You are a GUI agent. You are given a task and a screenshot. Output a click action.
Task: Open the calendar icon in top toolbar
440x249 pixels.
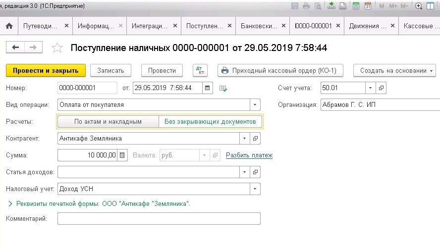point(368,6)
